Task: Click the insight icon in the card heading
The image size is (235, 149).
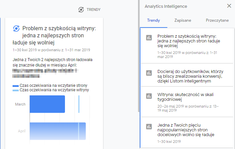Action: 16,29
